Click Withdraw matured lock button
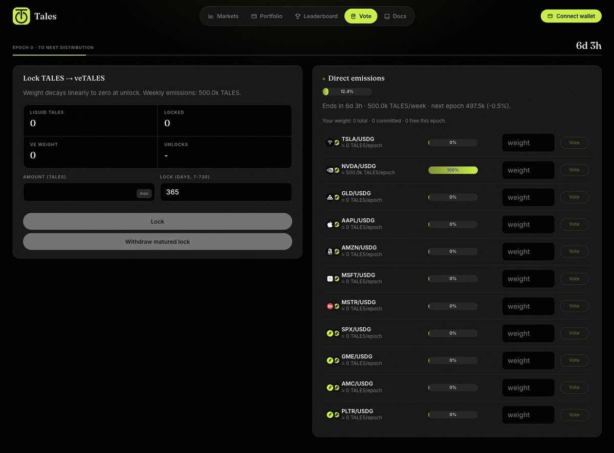Screen dimensions: 614x453 (158, 241)
